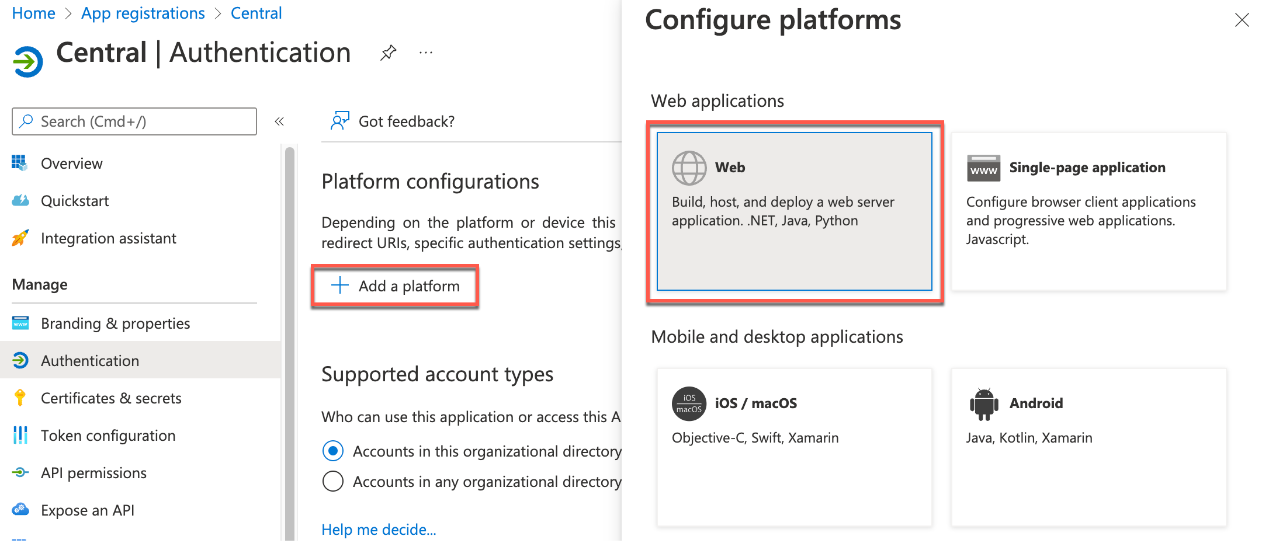Focus the Search (Cmd+/) field
The height and width of the screenshot is (543, 1262).
134,121
